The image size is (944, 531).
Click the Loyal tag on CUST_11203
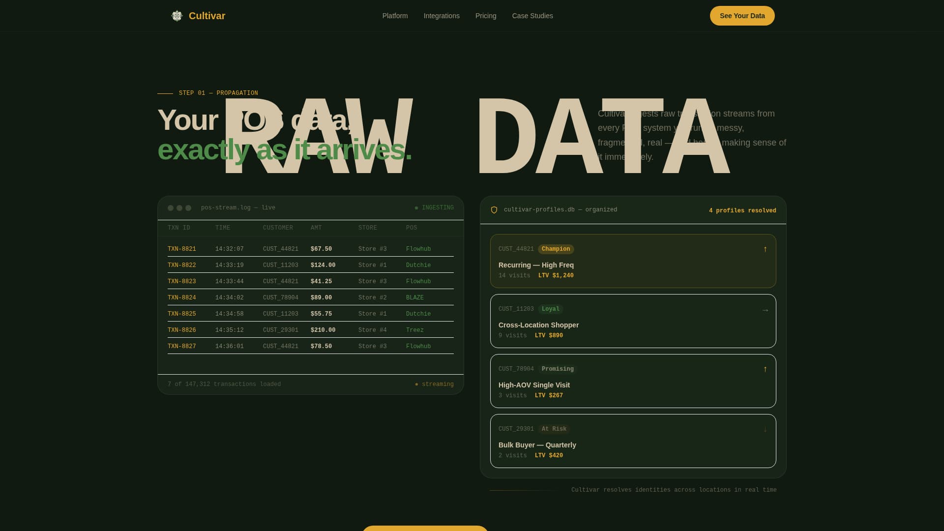(550, 309)
